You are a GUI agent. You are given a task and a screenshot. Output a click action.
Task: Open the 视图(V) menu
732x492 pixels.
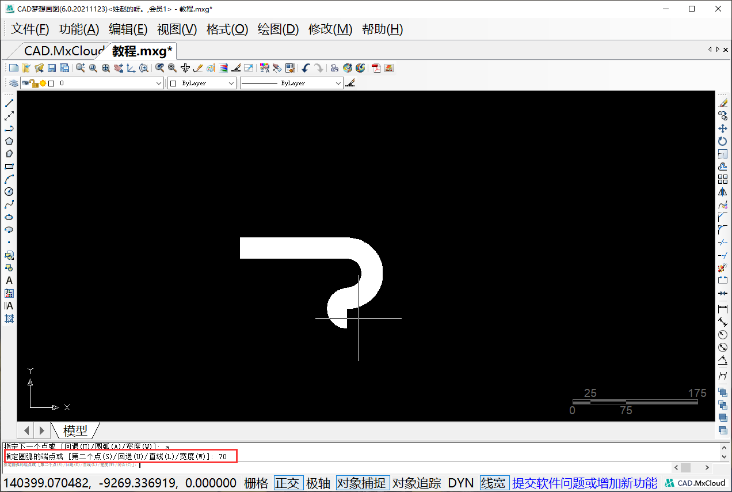pyautogui.click(x=177, y=29)
